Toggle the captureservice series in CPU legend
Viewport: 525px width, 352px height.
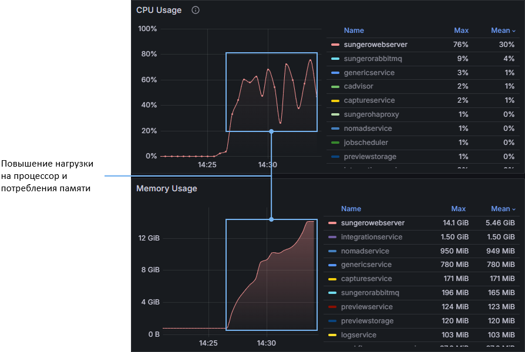[x=369, y=100]
